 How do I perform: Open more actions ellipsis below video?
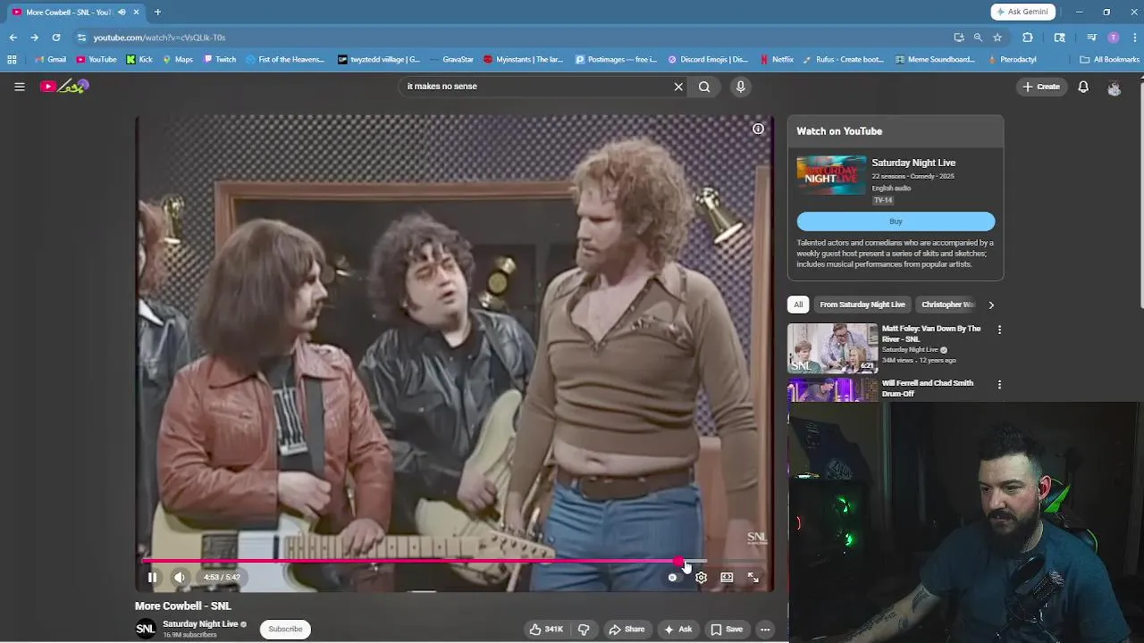pos(765,630)
